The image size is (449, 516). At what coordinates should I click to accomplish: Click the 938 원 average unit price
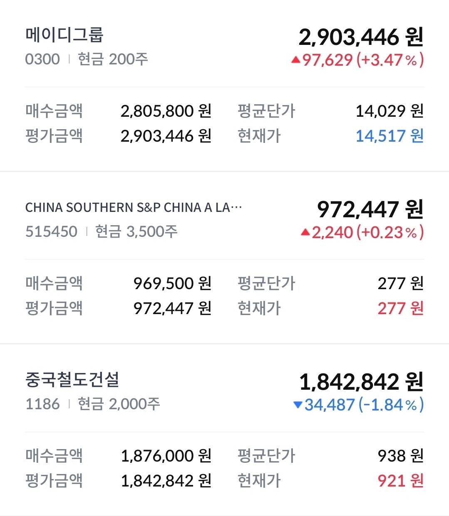(x=400, y=456)
